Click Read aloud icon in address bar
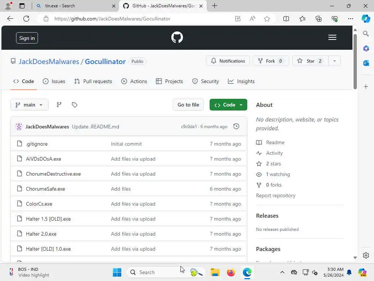374x281 pixels. click(x=252, y=19)
